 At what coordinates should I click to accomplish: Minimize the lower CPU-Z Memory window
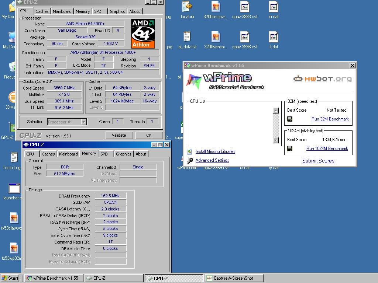(154, 144)
